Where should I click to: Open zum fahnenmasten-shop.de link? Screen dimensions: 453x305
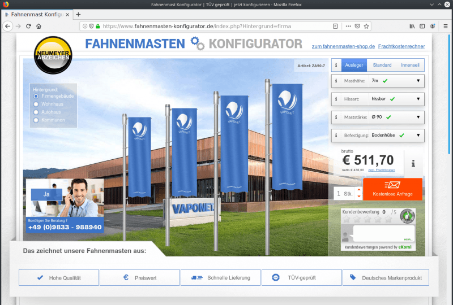[343, 46]
